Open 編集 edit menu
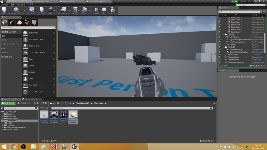Image resolution: width=267 pixels, height=150 pixels. click(x=13, y=5)
